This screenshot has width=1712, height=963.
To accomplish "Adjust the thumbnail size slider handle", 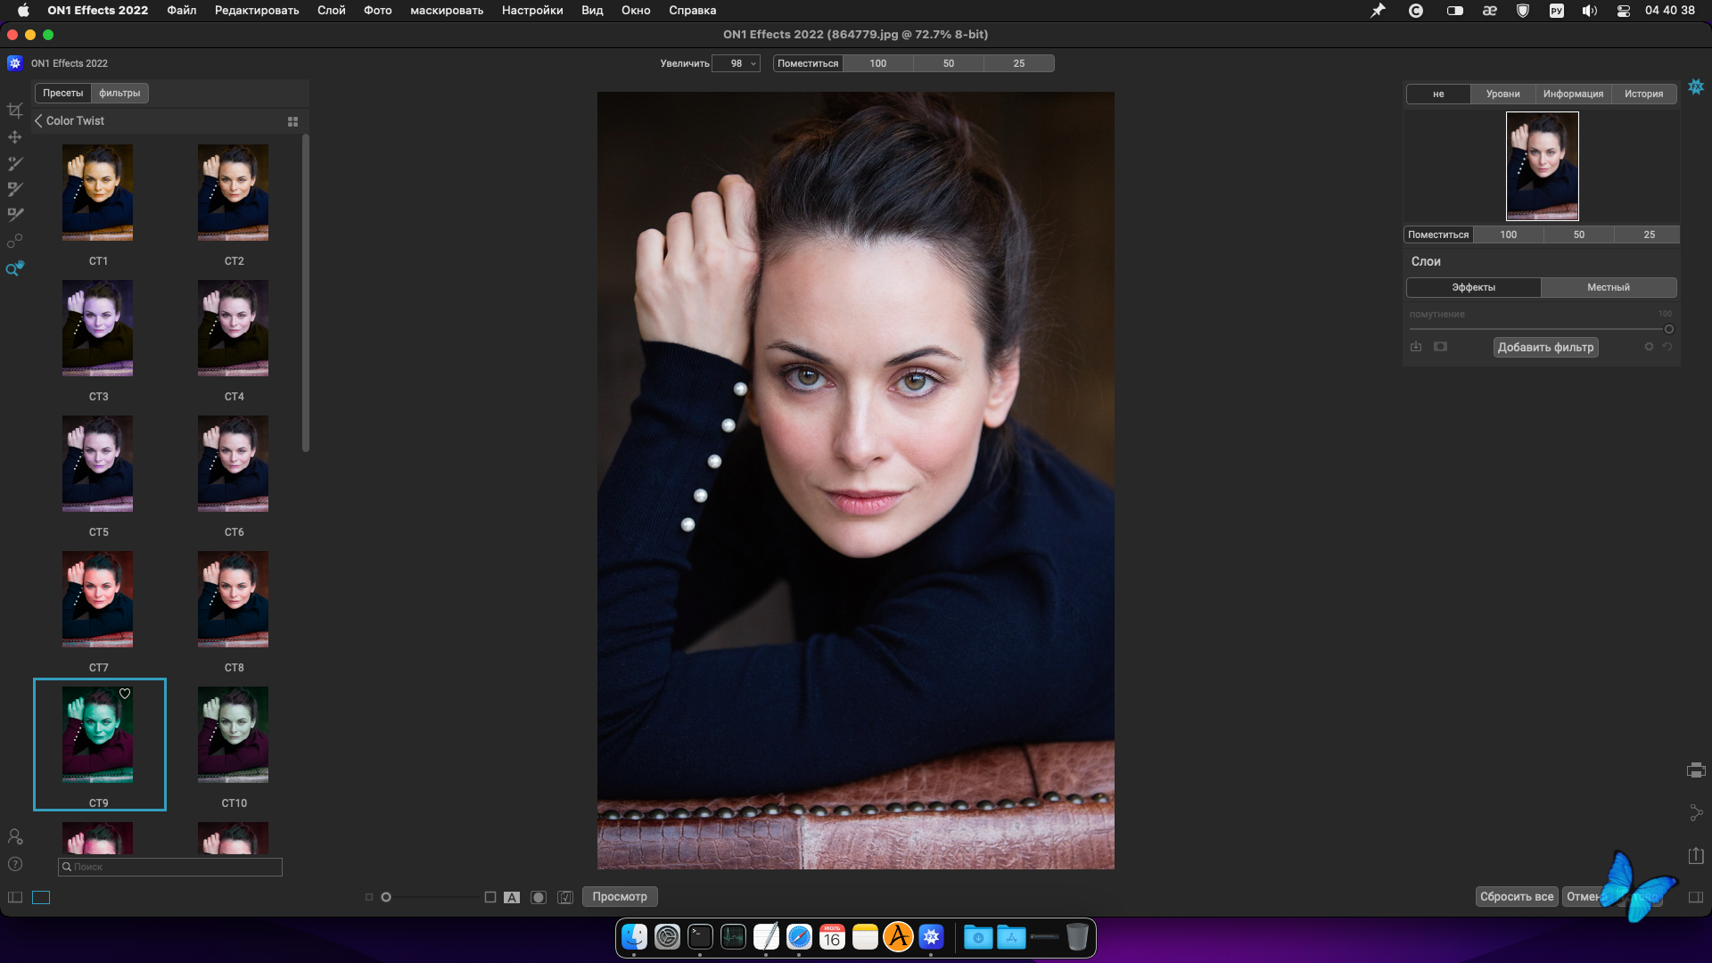I will click(x=386, y=897).
